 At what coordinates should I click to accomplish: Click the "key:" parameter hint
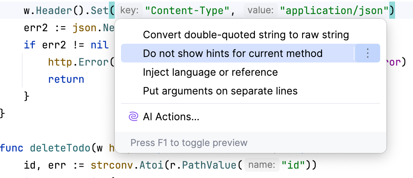[x=129, y=11]
